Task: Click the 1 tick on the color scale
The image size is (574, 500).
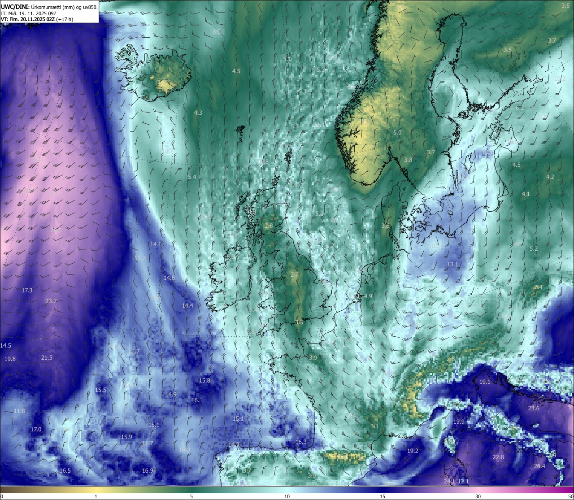Action: [96, 496]
